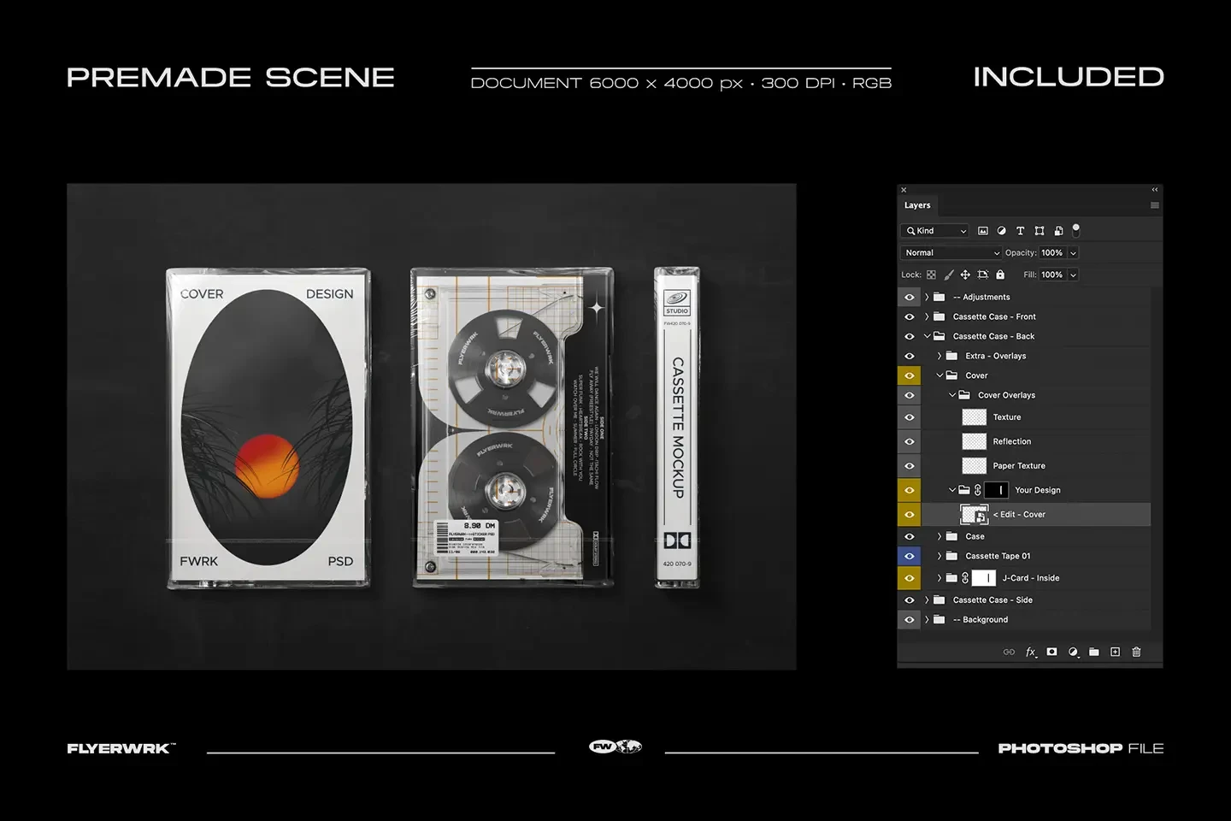
Task: Add a layer mask
Action: [x=1051, y=651]
